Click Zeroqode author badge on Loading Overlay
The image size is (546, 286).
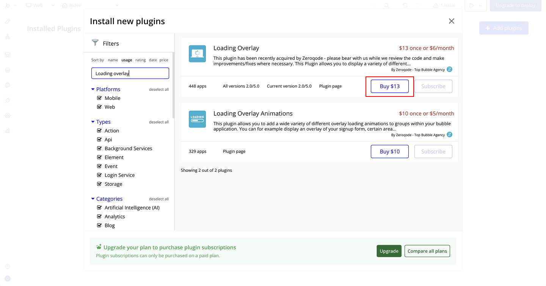(449, 70)
